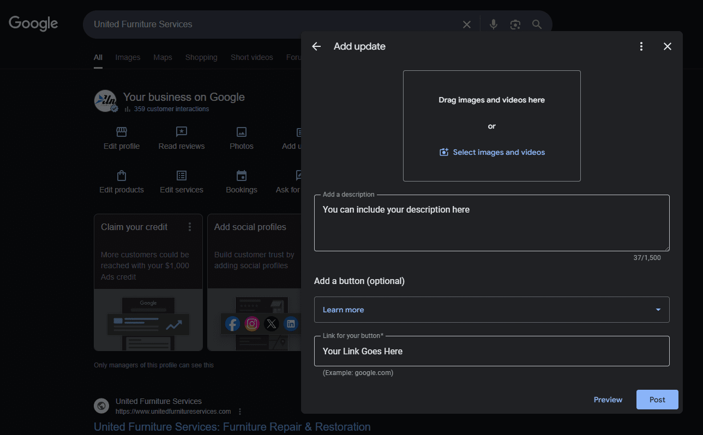Open United Furniture Services: Furniture Repair & Restoration result
Image resolution: width=703 pixels, height=435 pixels.
coord(232,427)
